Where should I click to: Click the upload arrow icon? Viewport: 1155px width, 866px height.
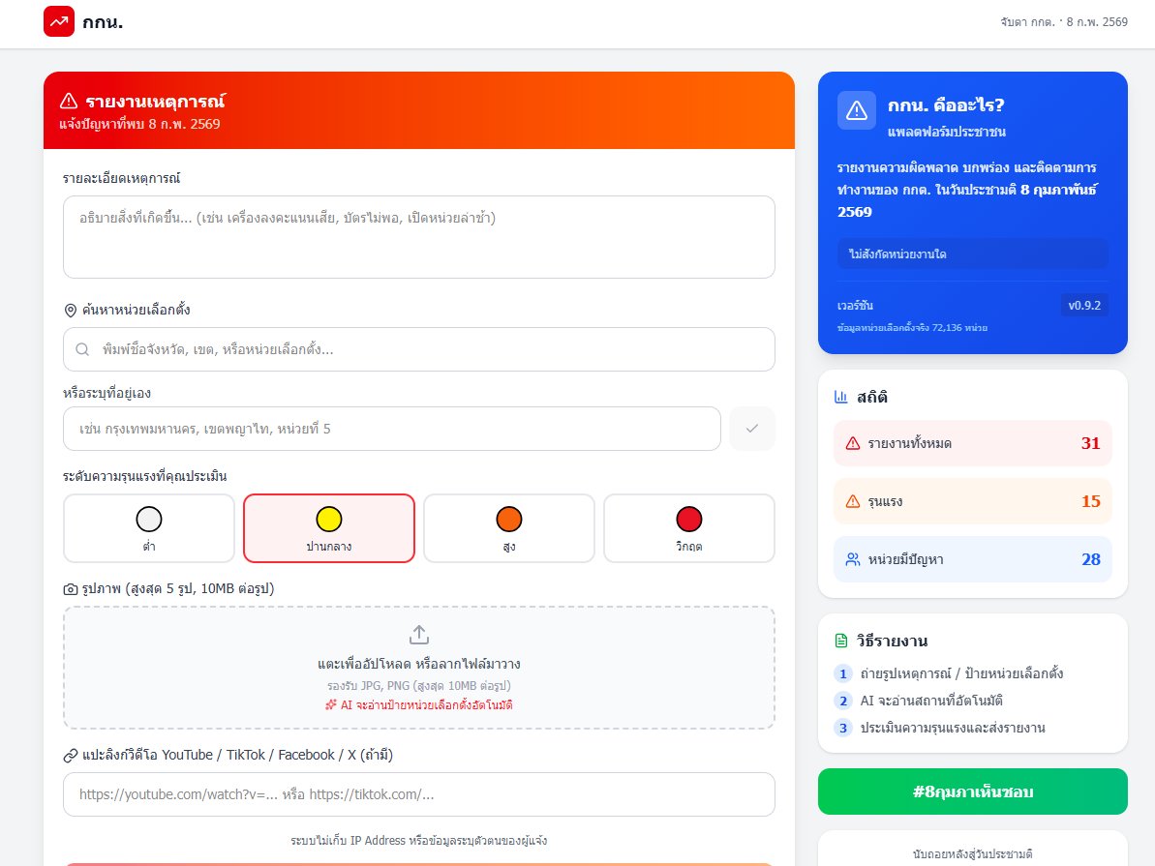[x=419, y=634]
